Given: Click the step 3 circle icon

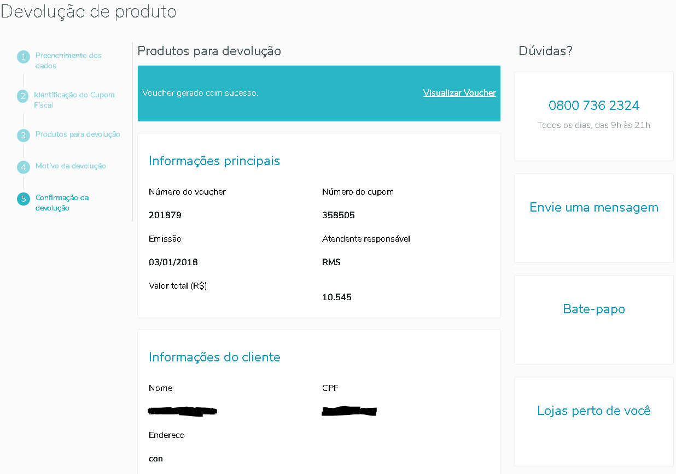Looking at the screenshot, I should (23, 135).
